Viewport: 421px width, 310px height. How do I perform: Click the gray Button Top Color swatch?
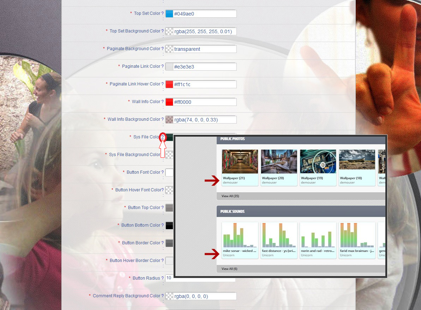pyautogui.click(x=169, y=208)
